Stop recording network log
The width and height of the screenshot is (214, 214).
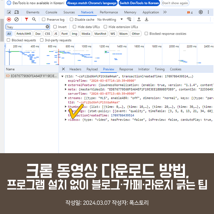coord(9,20)
